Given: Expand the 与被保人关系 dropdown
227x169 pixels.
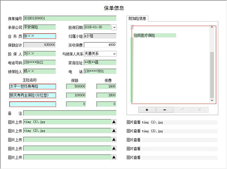Looking at the screenshot, I should (114, 54).
